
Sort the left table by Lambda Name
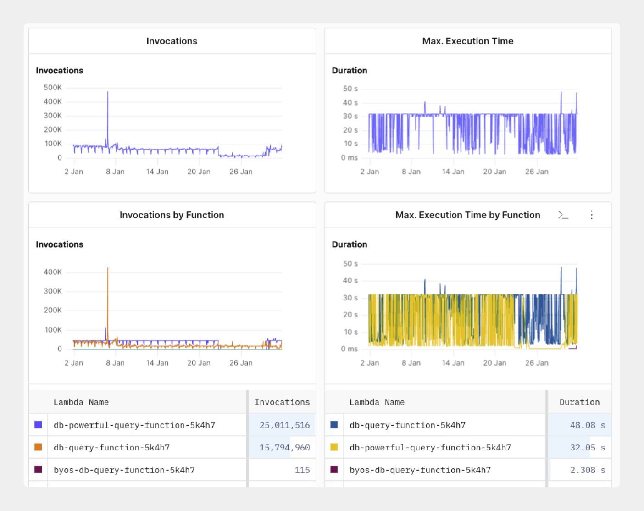pyautogui.click(x=81, y=402)
